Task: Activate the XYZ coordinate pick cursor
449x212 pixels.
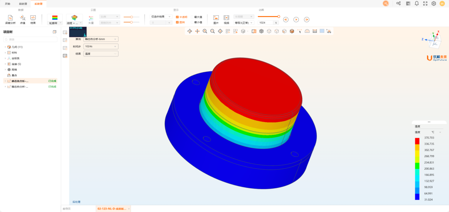Action: [299, 31]
